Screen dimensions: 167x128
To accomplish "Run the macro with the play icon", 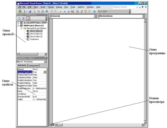I will [x=61, y=11].
